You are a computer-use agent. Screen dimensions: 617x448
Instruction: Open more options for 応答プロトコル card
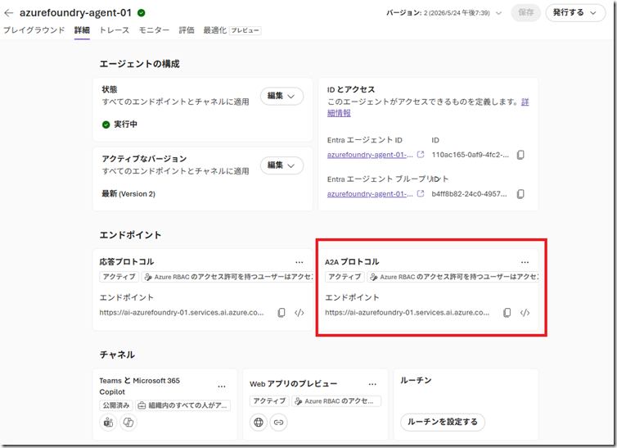(x=299, y=262)
